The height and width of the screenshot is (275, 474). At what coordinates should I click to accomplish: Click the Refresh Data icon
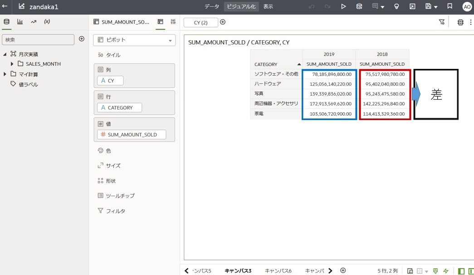[359, 6]
